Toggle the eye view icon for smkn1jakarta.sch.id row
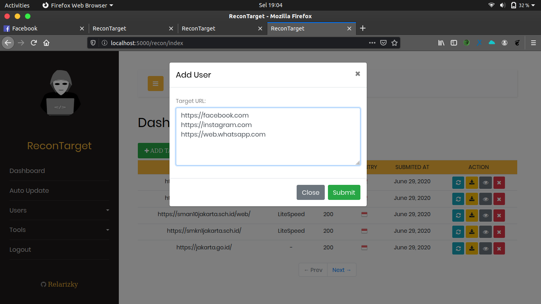This screenshot has width=541, height=304. pos(486,232)
